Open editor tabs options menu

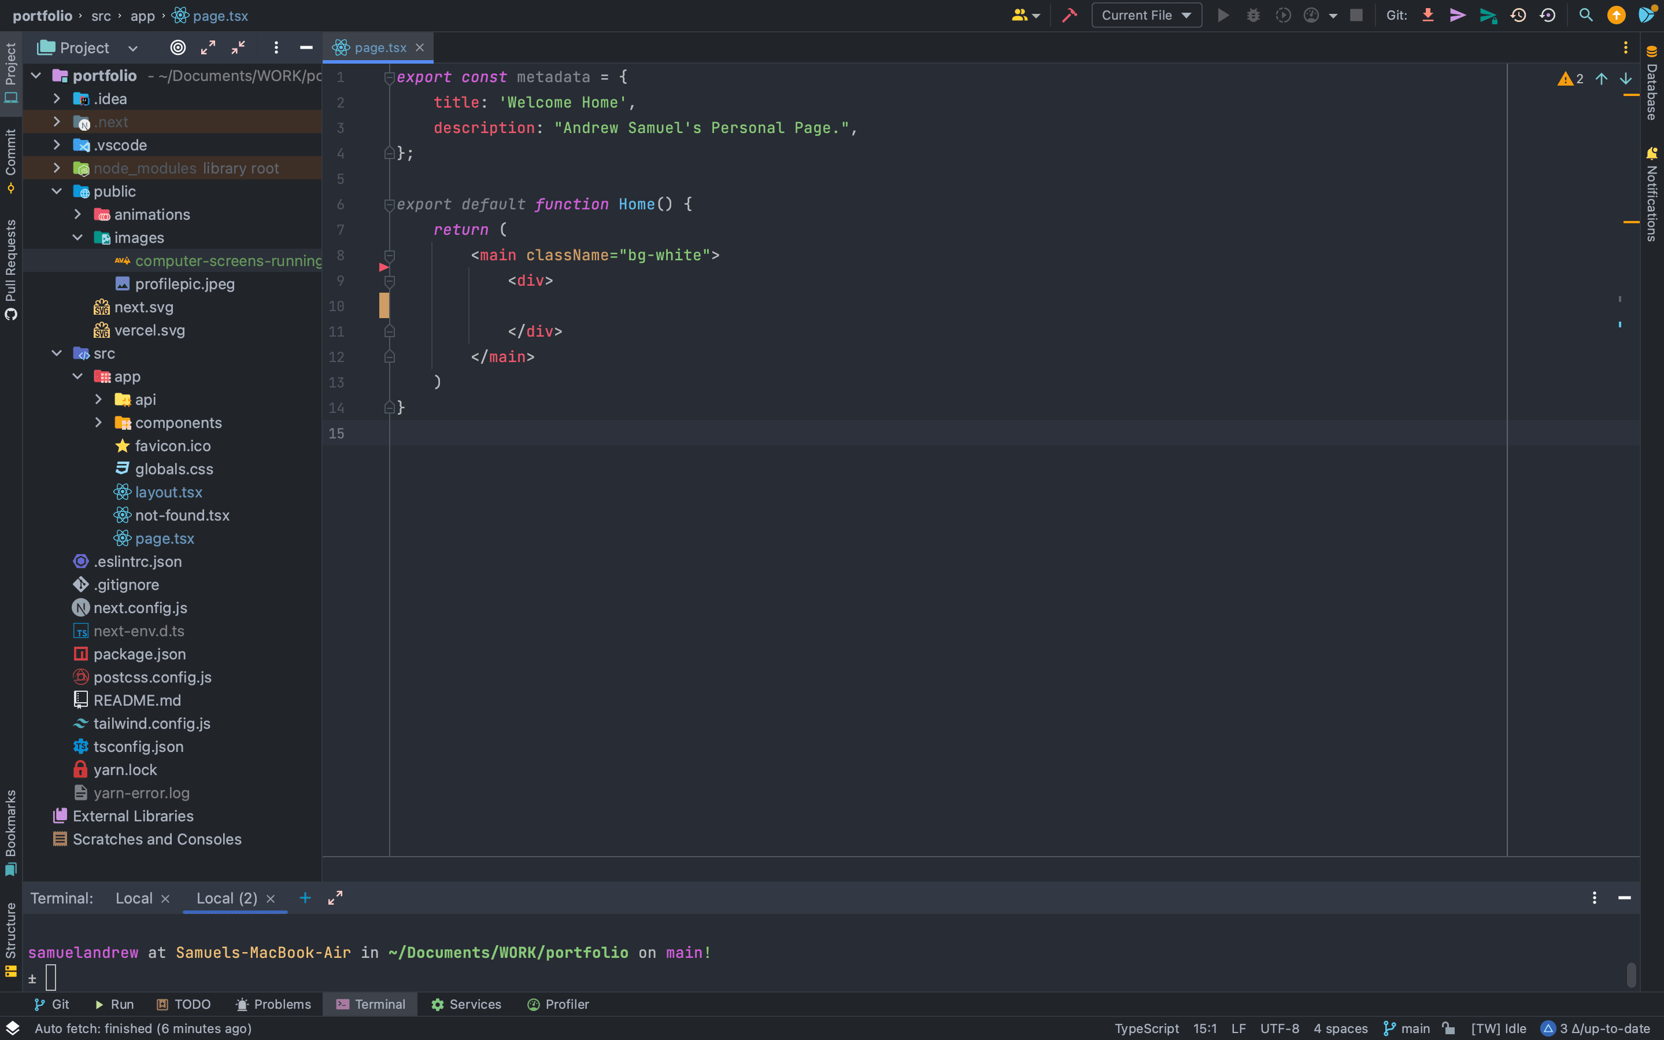[x=1625, y=47]
